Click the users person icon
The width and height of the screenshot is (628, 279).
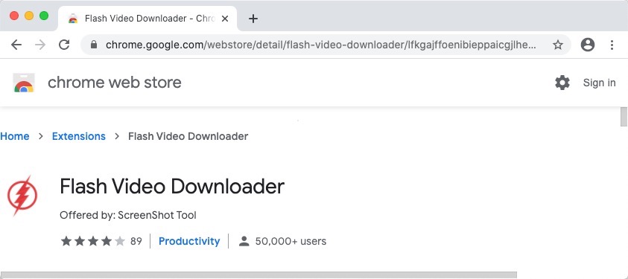click(x=244, y=241)
